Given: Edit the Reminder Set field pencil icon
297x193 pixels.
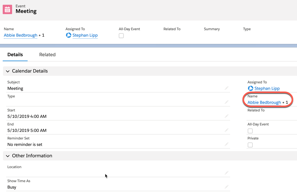Looking at the screenshot, I should [x=226, y=144].
